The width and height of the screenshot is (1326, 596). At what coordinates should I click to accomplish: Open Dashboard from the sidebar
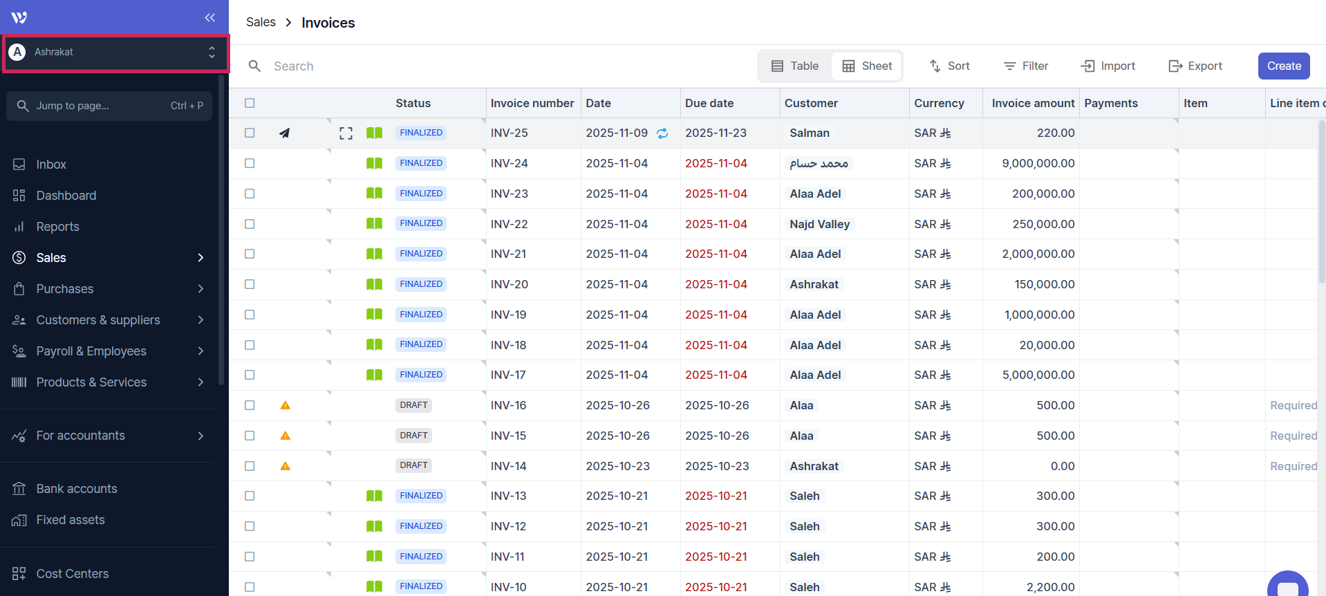[x=66, y=196]
